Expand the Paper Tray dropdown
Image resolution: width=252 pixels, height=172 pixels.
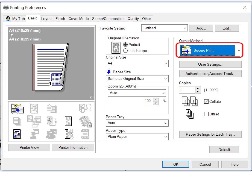166,123
